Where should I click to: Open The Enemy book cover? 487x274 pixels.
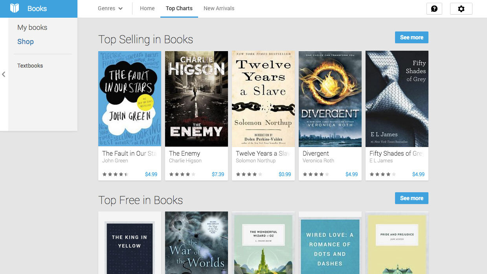tap(197, 99)
